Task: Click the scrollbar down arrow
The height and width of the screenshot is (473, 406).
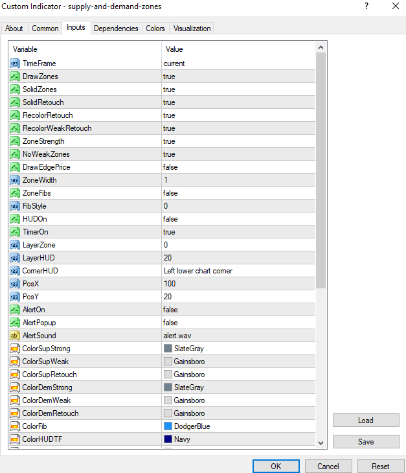Action: pyautogui.click(x=321, y=443)
